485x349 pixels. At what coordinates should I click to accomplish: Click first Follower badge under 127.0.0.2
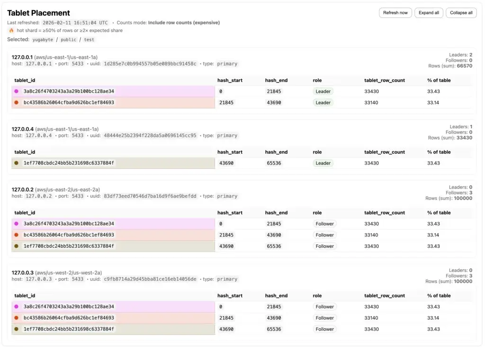[x=324, y=224]
